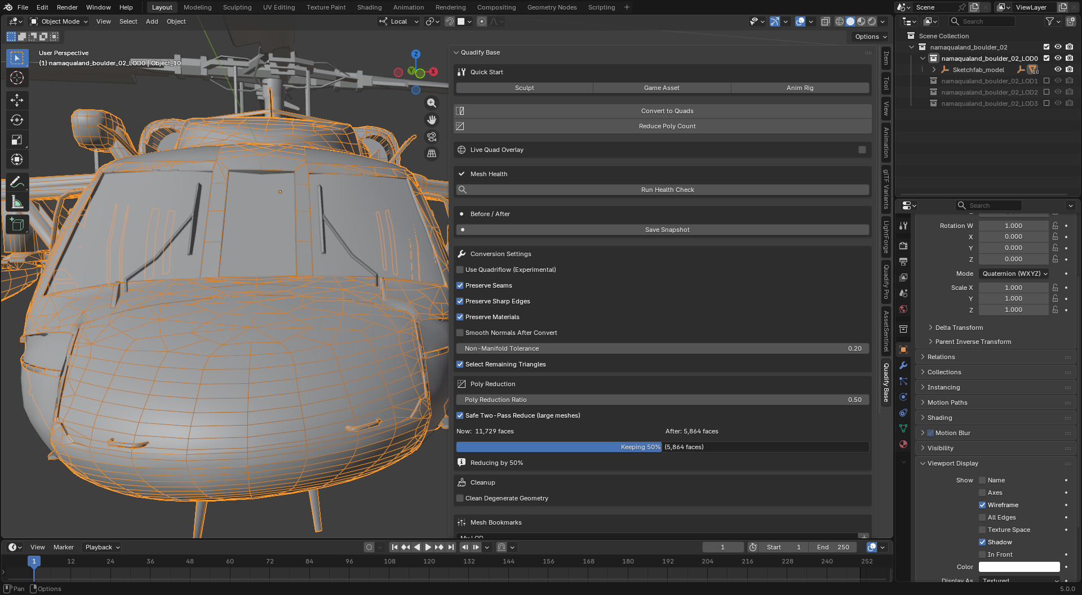Click the 3D Cursor tool

point(17,78)
